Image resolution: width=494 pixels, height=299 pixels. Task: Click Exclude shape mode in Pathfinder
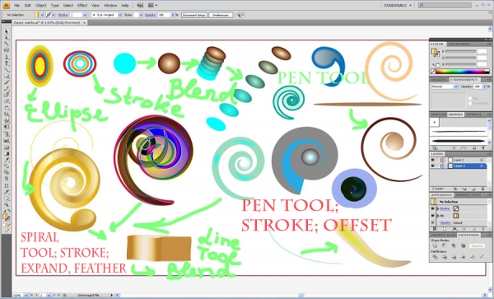(x=463, y=245)
